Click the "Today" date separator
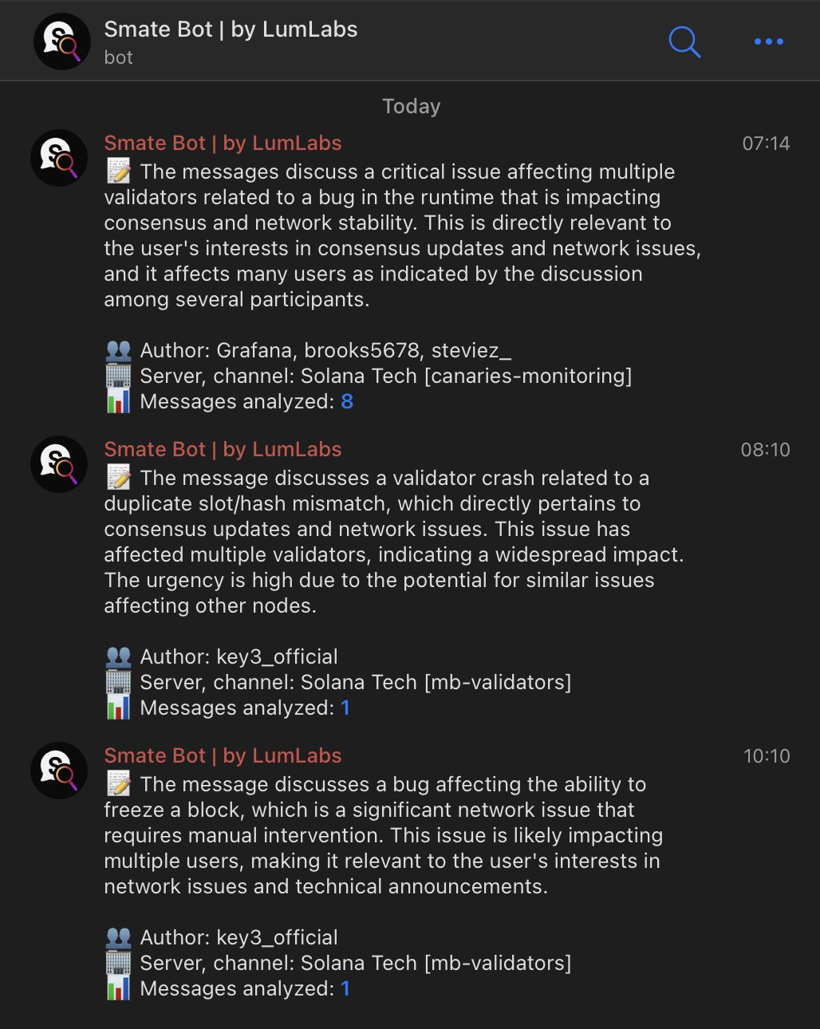The image size is (820, 1029). pyautogui.click(x=411, y=107)
